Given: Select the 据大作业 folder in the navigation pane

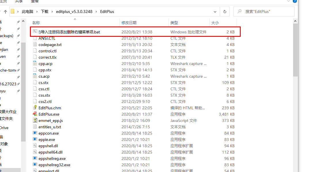Looking at the screenshot, I should [8, 112].
